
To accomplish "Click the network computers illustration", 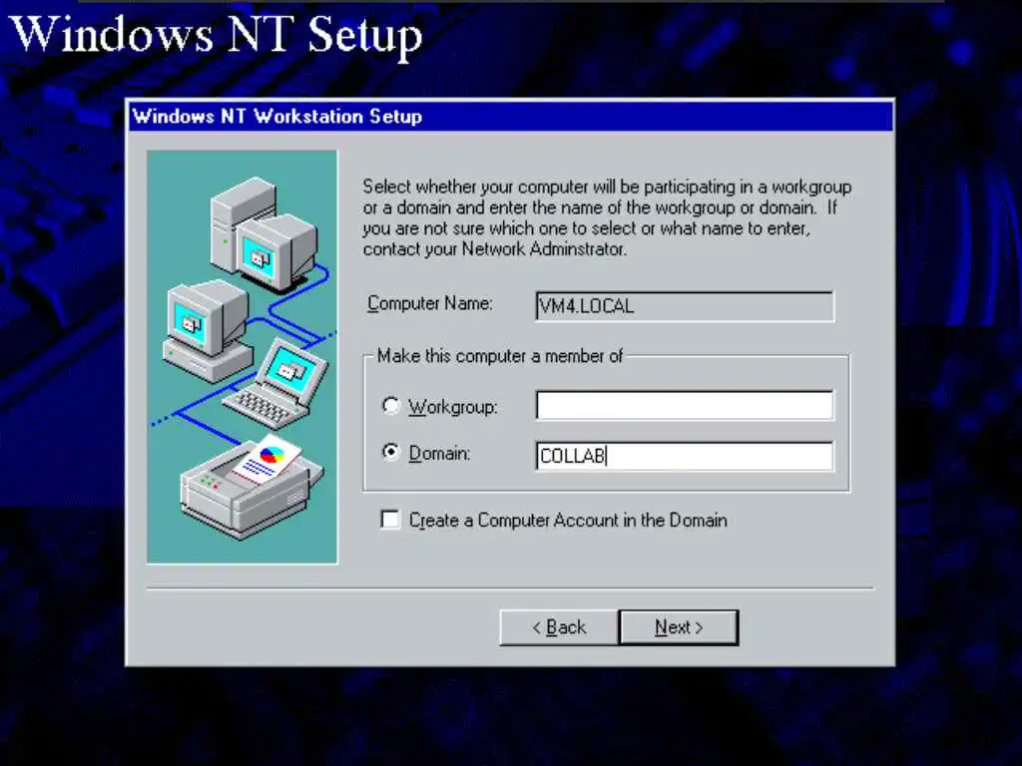I will (243, 357).
